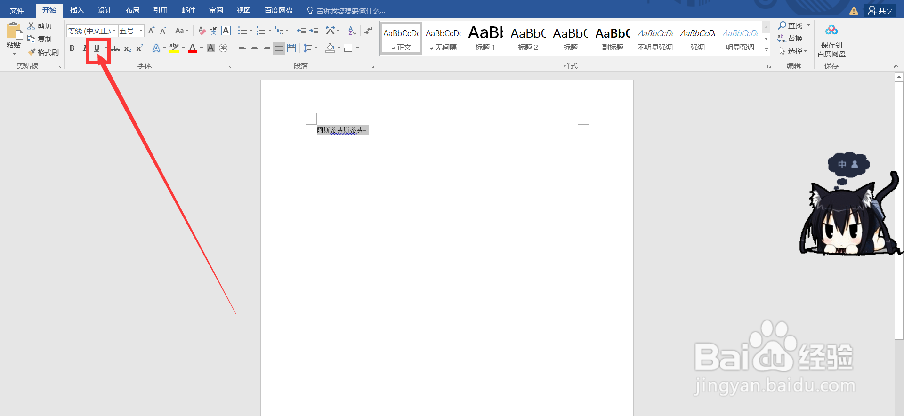Click the multilevel list icon

click(x=280, y=31)
